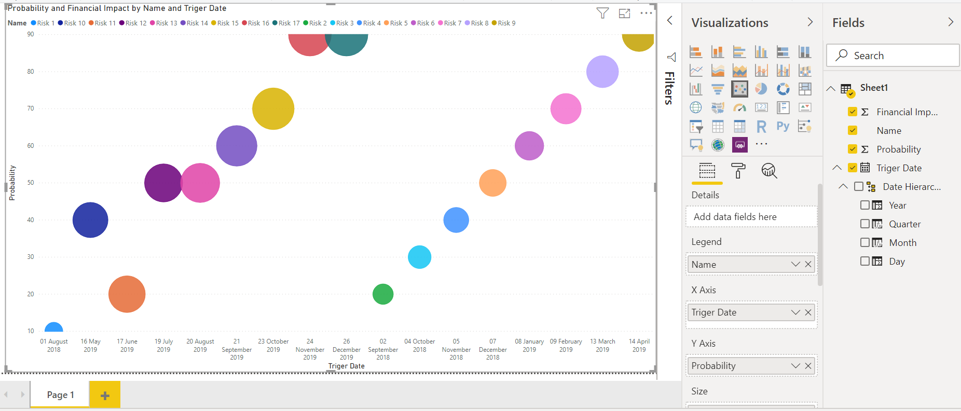Select the Funnel visualization

pyautogui.click(x=718, y=89)
